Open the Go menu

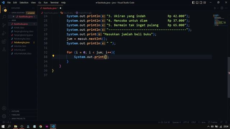(40, 3)
